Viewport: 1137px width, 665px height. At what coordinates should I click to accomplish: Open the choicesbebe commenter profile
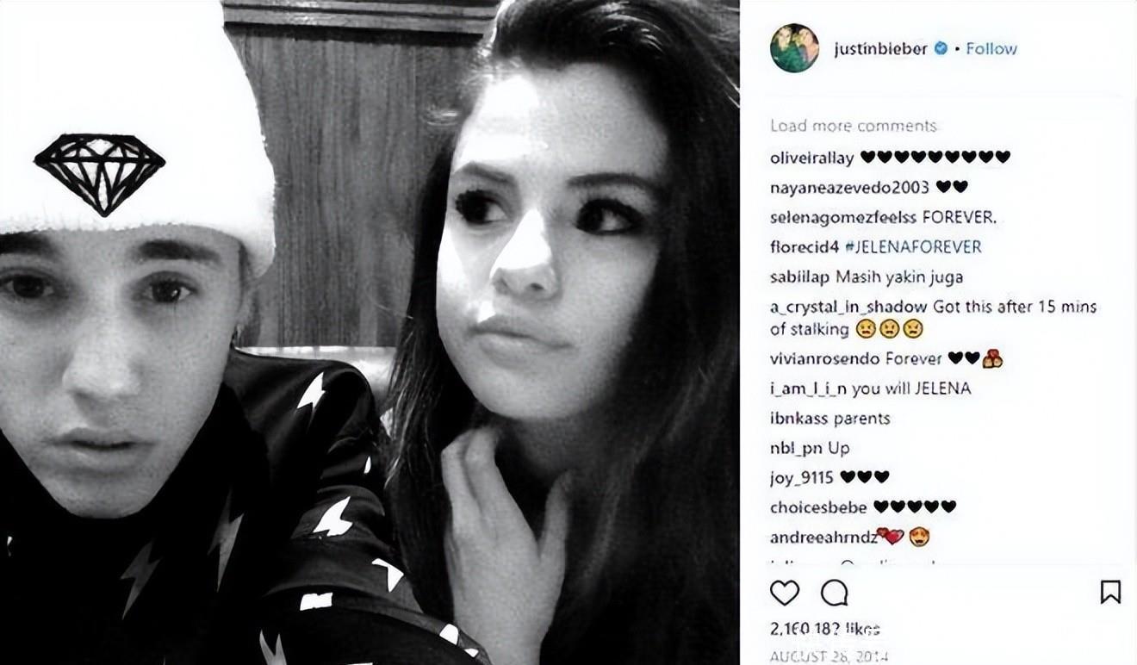click(818, 507)
